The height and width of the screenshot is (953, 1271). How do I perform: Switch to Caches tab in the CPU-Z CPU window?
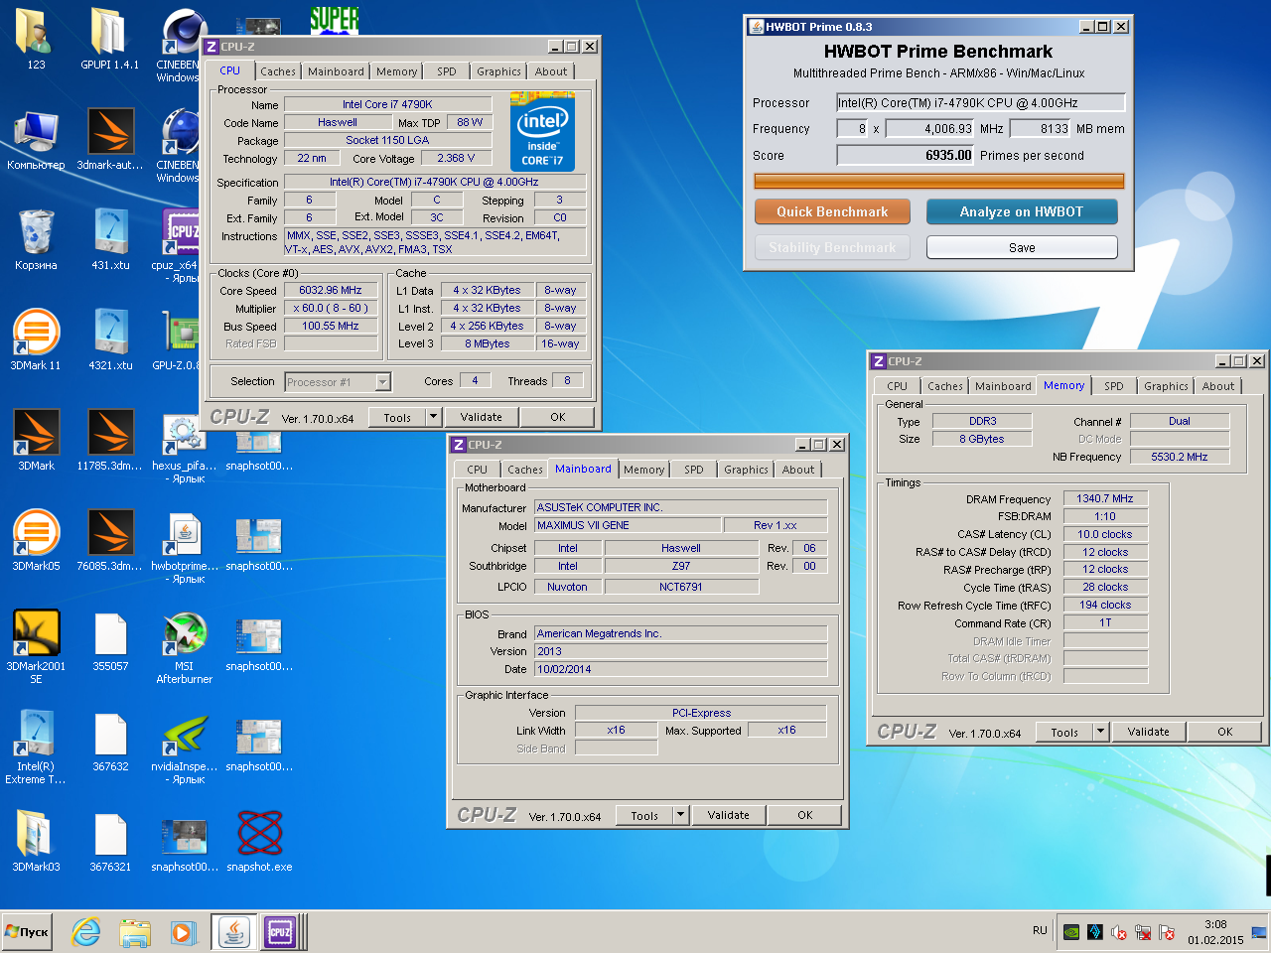tap(278, 71)
